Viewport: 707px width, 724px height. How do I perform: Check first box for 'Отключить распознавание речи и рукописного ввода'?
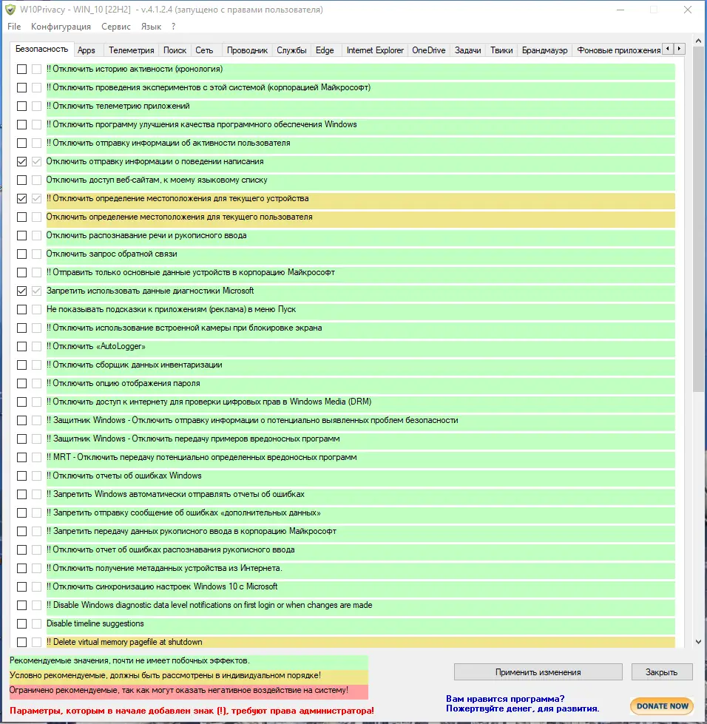tap(21, 235)
